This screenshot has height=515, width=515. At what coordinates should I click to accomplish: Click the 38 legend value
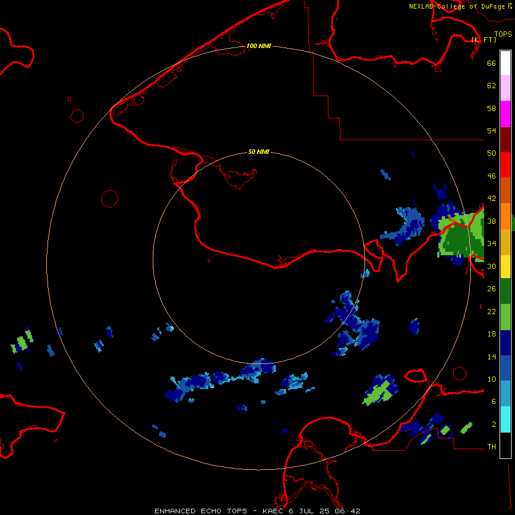click(x=492, y=221)
